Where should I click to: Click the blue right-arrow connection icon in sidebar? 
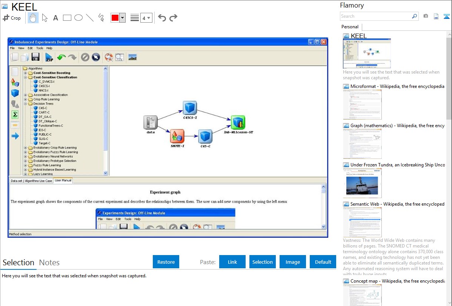tap(15, 136)
